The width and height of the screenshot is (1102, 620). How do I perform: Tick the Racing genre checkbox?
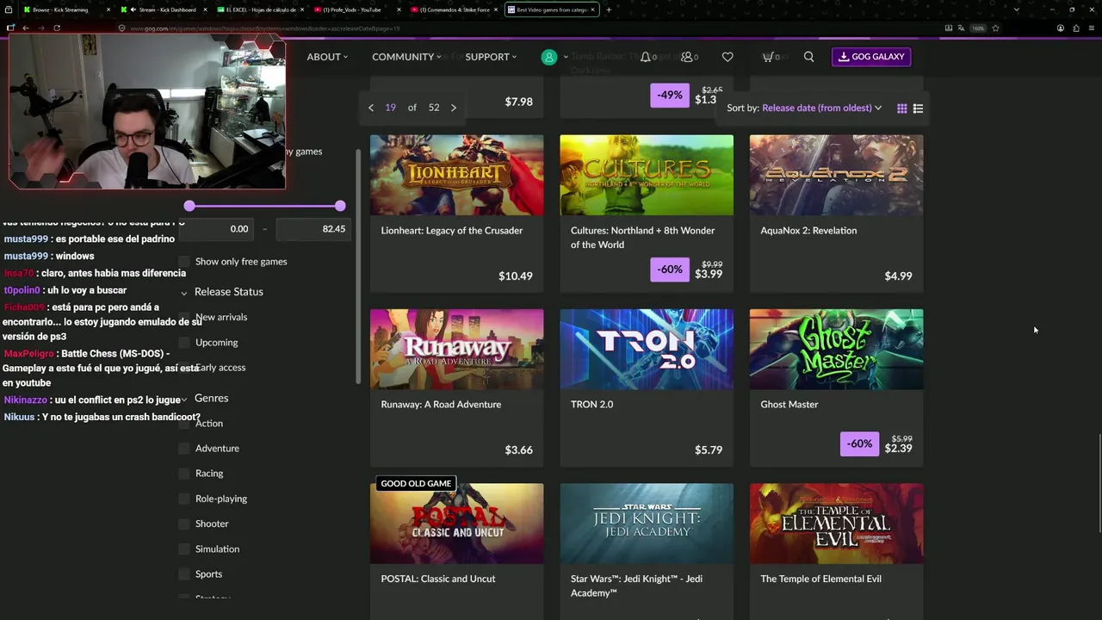tap(183, 474)
